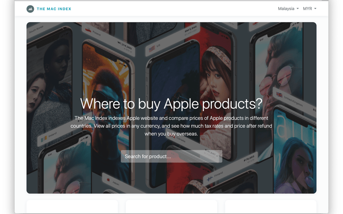Image resolution: width=343 pixels, height=214 pixels.
Task: Open The Mac Index home link
Action: (x=54, y=9)
